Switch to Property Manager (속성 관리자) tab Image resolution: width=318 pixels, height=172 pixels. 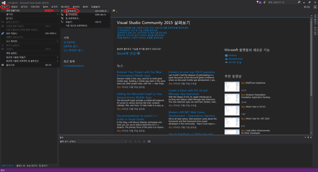32,166
